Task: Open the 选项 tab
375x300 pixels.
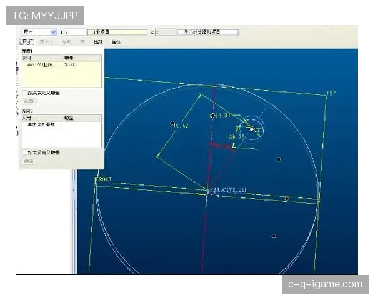Action: [97, 42]
